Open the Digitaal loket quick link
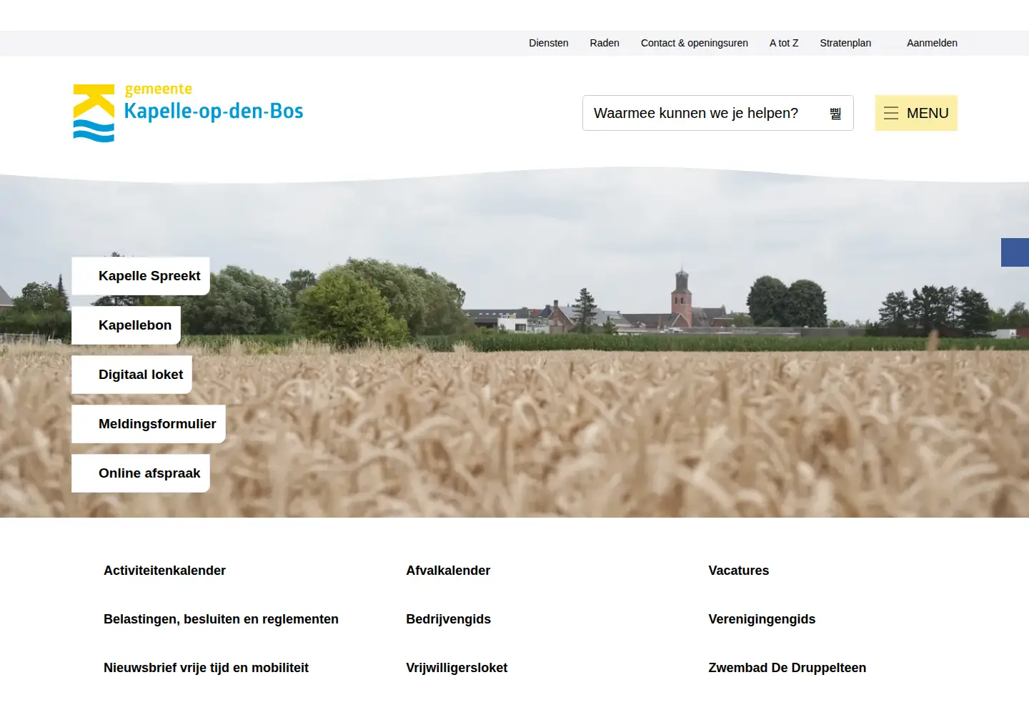Screen dimensions: 1029x715 click(131, 375)
